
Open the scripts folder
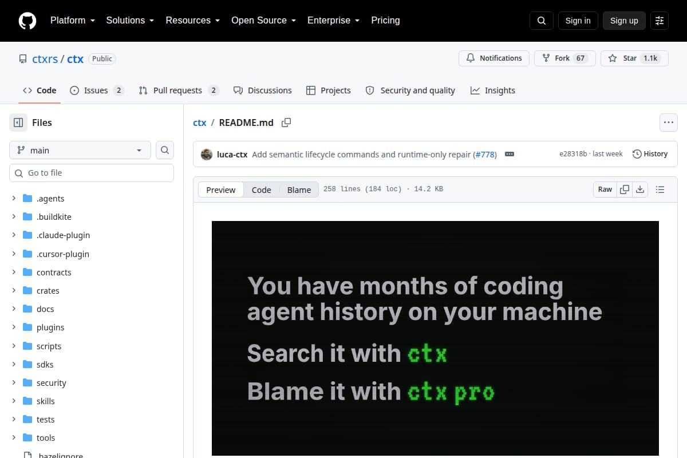pos(49,346)
